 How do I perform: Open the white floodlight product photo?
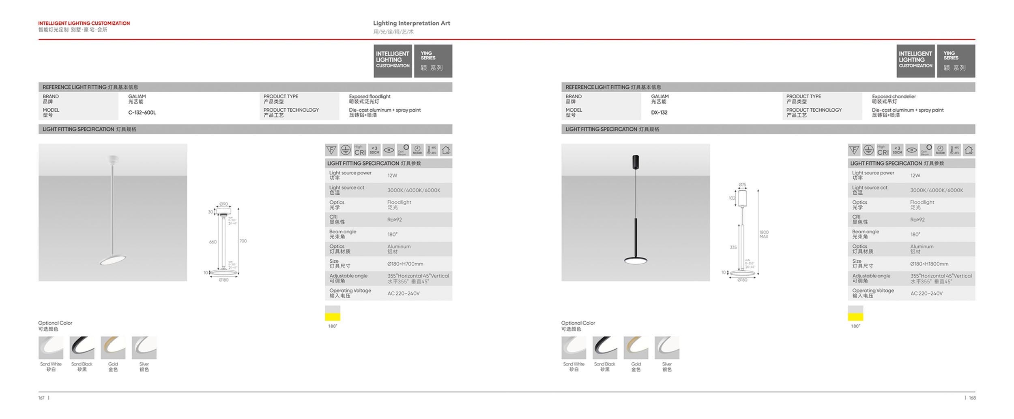coord(113,212)
